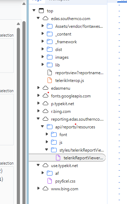Collapse the use.typekit.net domain
This screenshot has width=127, height=204.
[x=38, y=165]
